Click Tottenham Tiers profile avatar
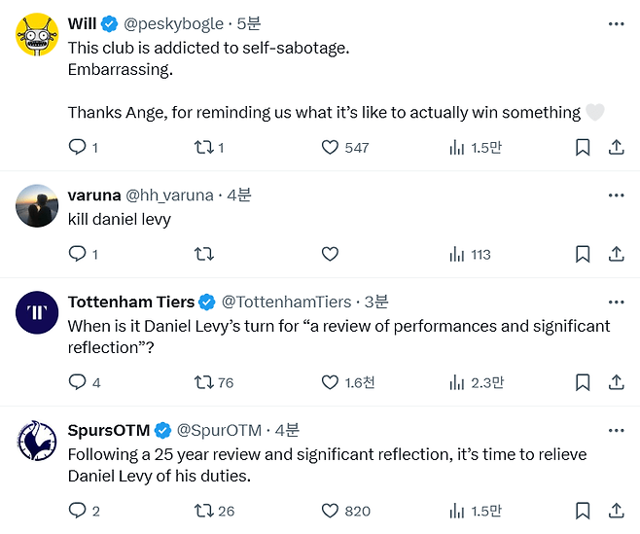This screenshot has width=640, height=534. (x=37, y=312)
